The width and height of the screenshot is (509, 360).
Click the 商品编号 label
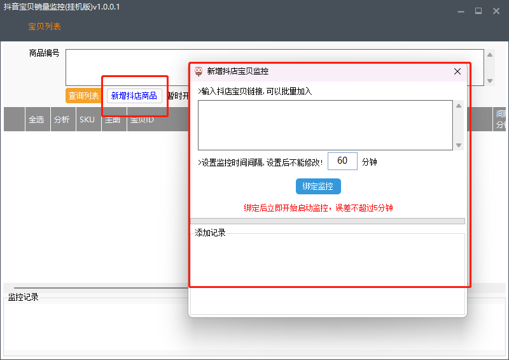click(x=44, y=53)
